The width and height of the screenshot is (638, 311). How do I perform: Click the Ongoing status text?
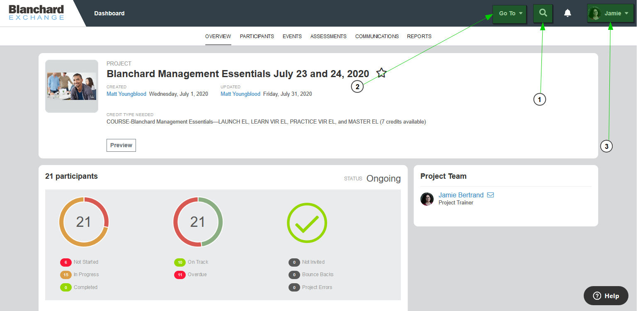(383, 179)
